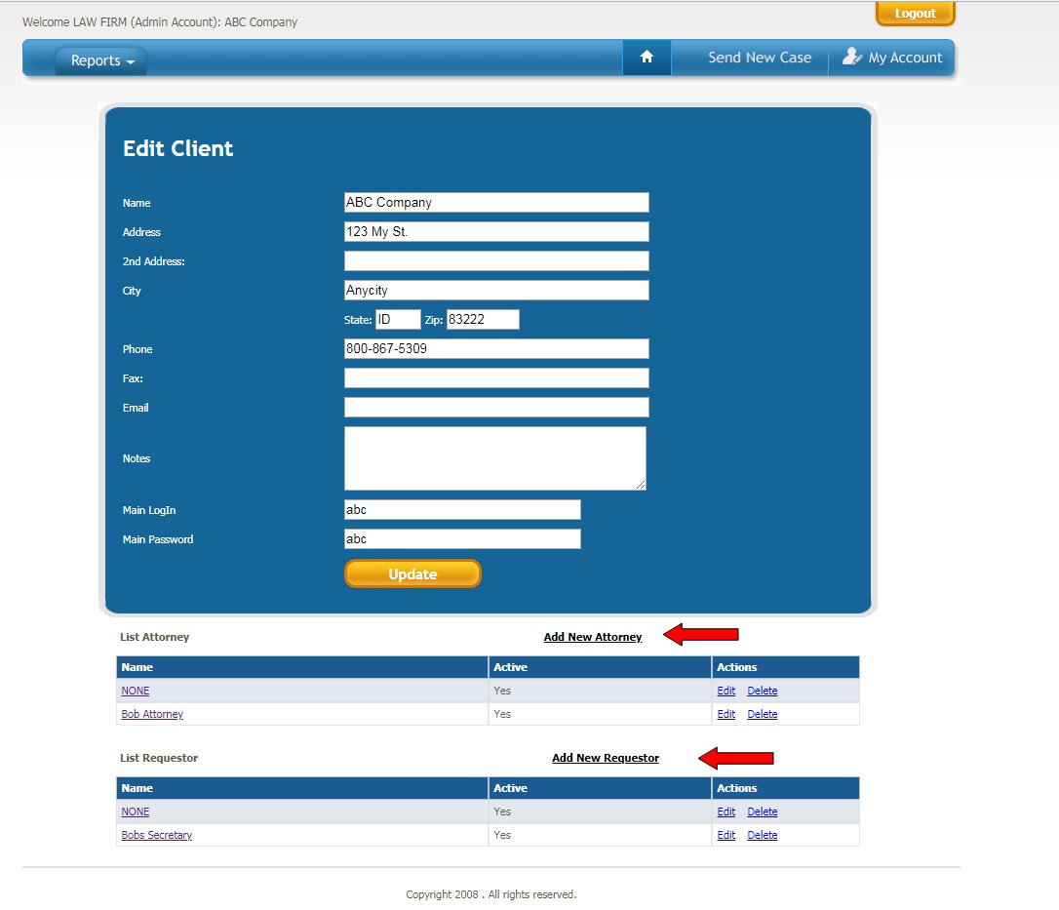The image size is (1059, 910).
Task: Delete the NONE attorney row
Action: pyautogui.click(x=762, y=691)
